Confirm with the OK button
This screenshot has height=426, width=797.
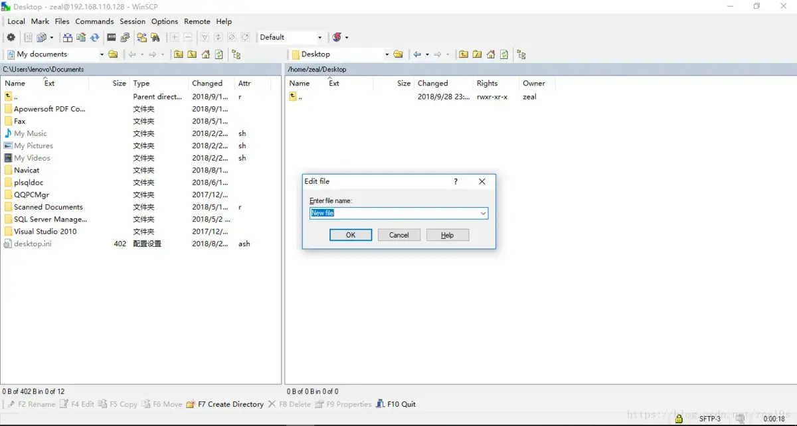pos(351,235)
